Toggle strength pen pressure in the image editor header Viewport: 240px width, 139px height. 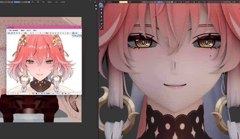[29, 2]
